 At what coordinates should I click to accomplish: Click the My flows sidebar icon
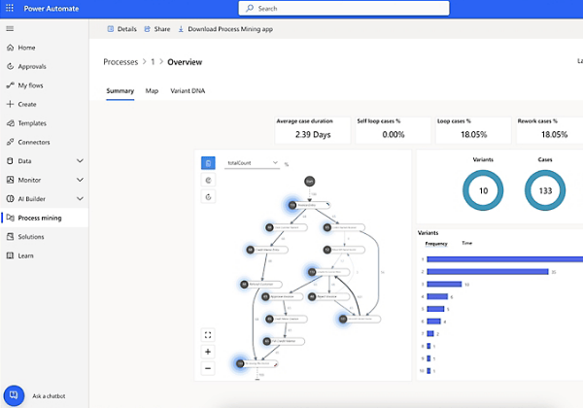coord(10,85)
